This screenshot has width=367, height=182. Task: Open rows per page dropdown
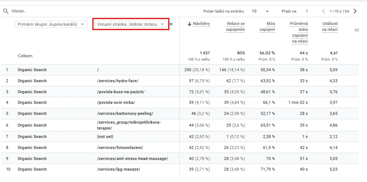pos(260,11)
